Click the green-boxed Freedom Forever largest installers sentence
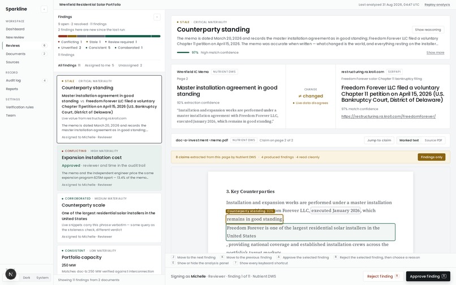456x285 pixels. [x=310, y=232]
